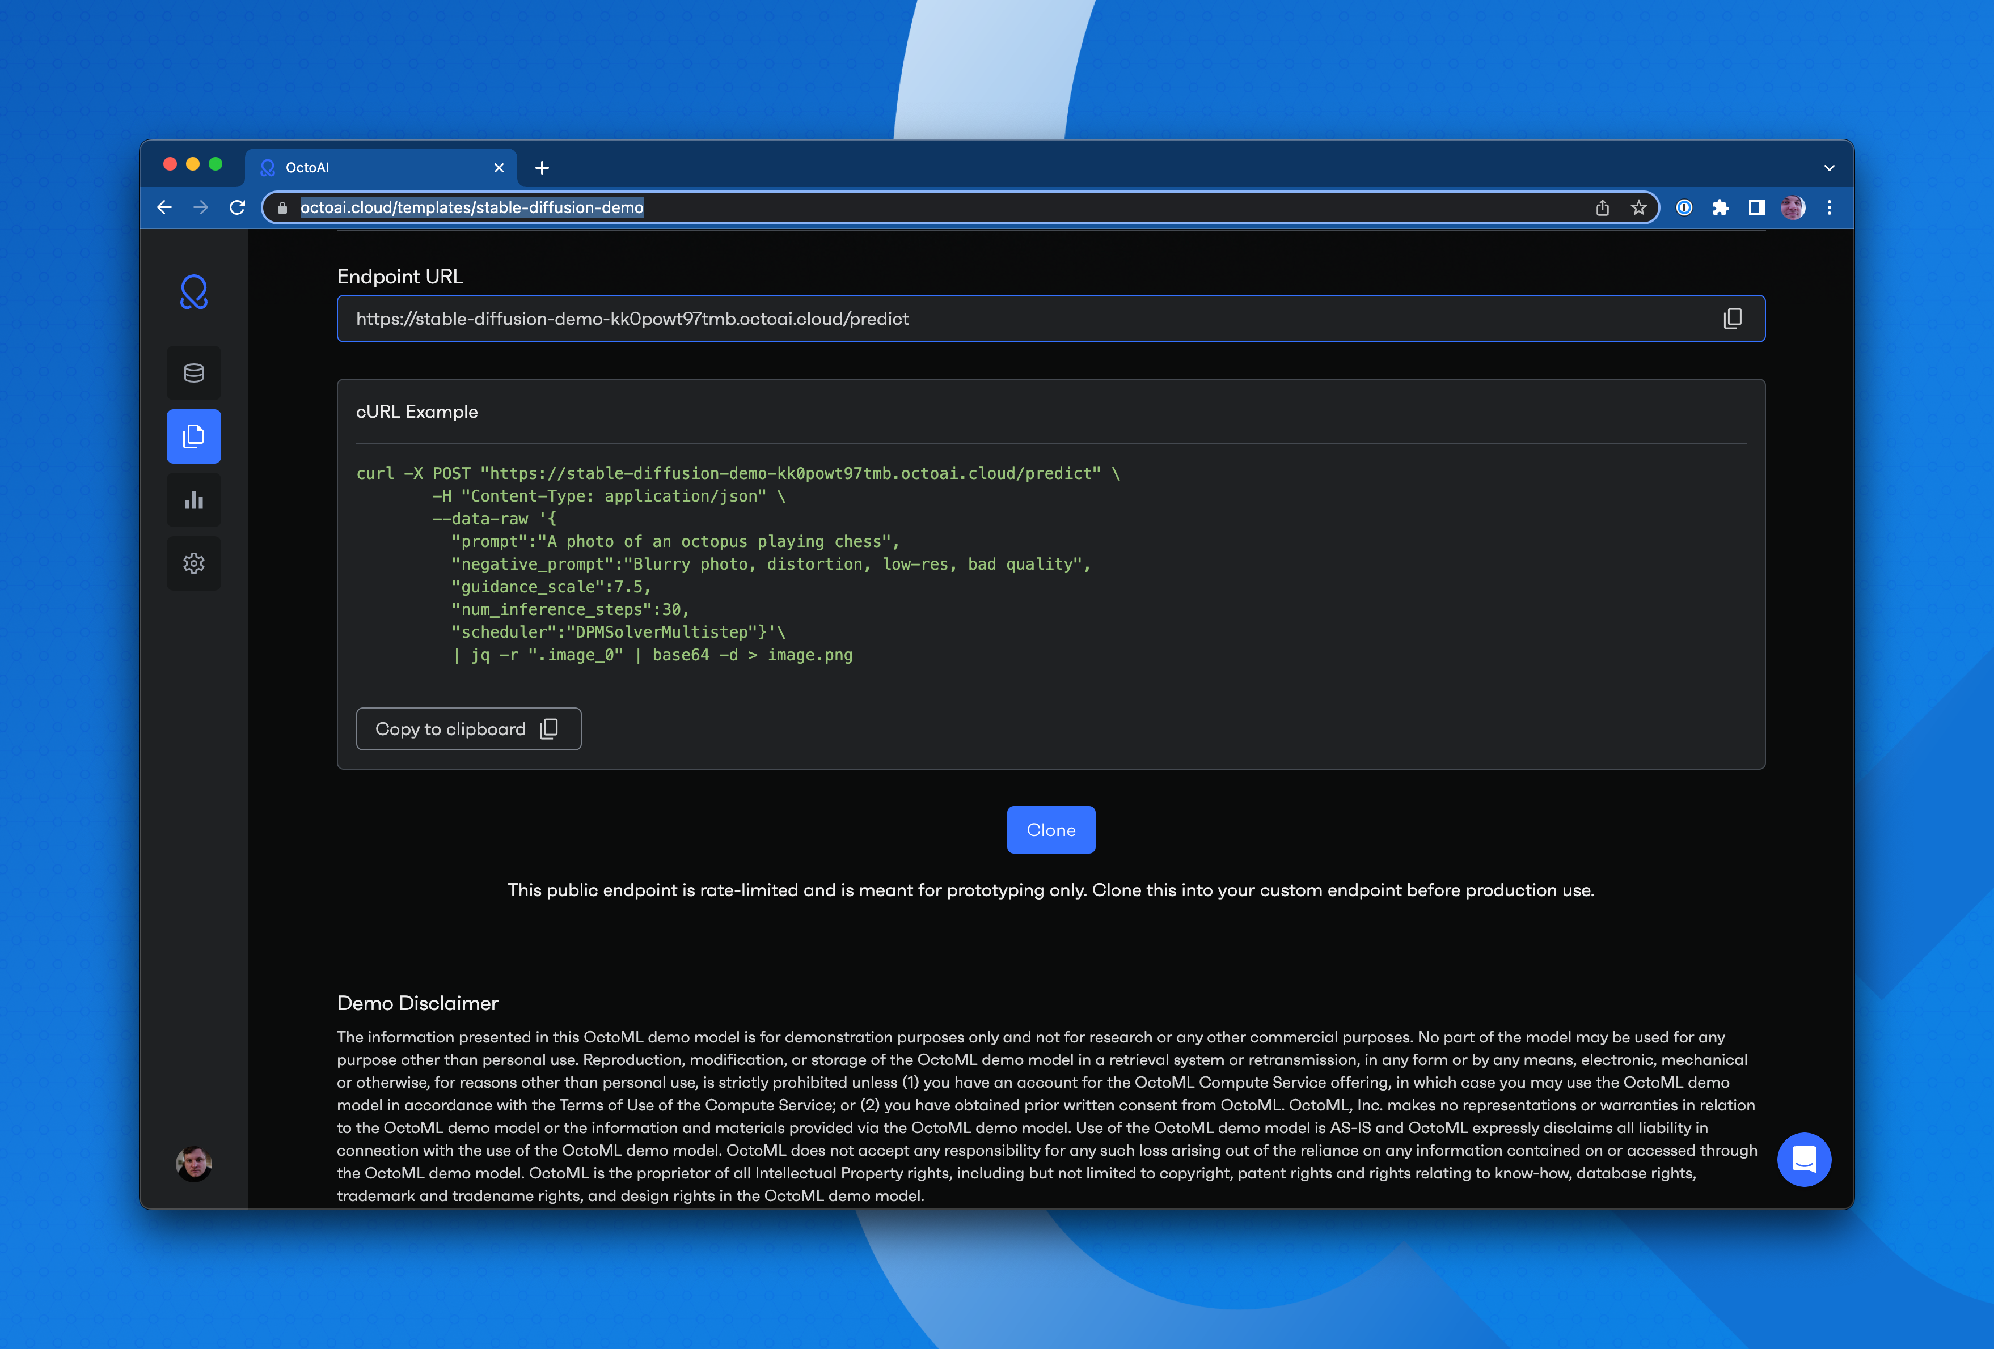Open the chat support bubble
The height and width of the screenshot is (1349, 1994).
(x=1803, y=1160)
